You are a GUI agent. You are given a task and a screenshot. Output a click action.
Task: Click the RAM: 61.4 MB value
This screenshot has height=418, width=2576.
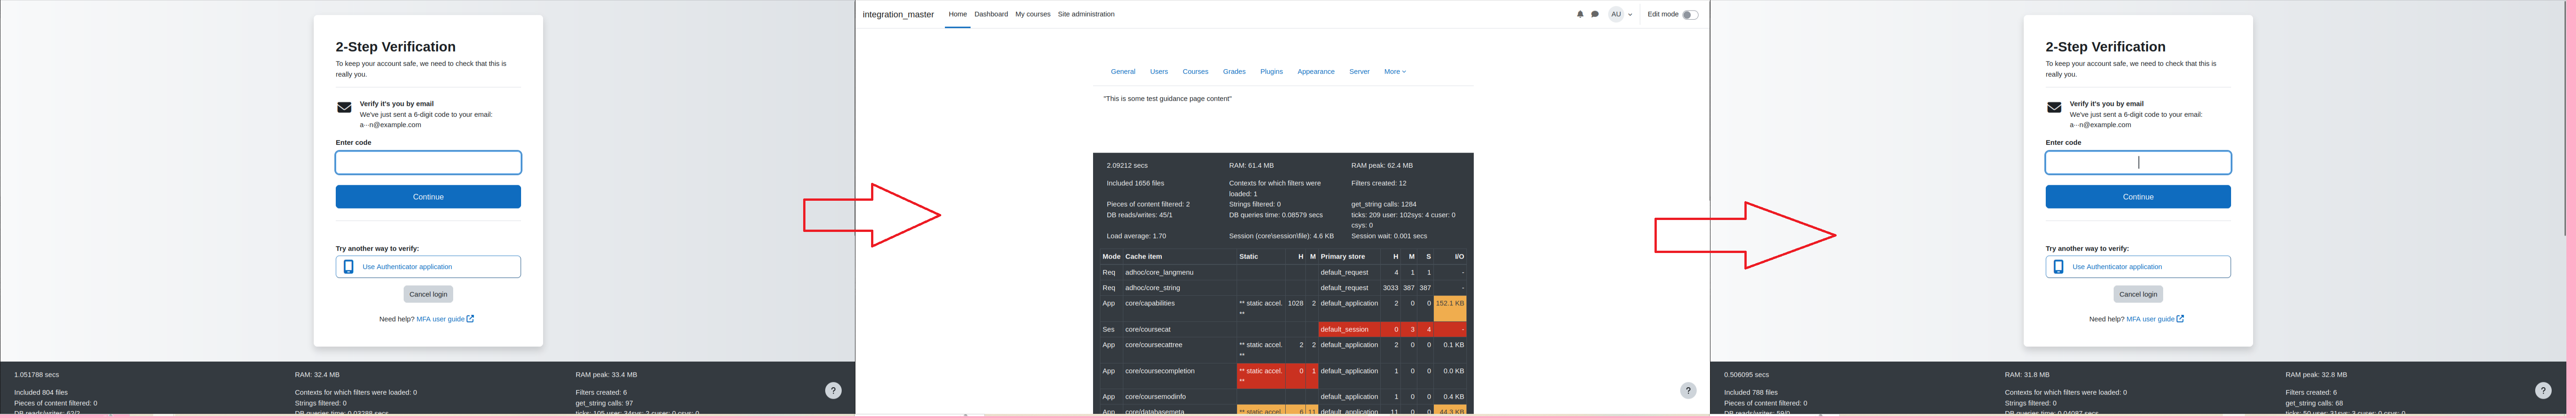(1251, 166)
